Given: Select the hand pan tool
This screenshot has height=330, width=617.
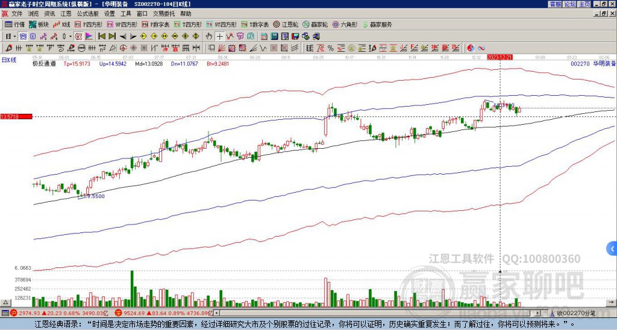Looking at the screenshot, I should point(209,37).
